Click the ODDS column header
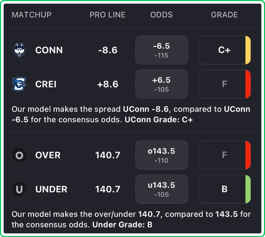The width and height of the screenshot is (265, 237). (x=161, y=15)
